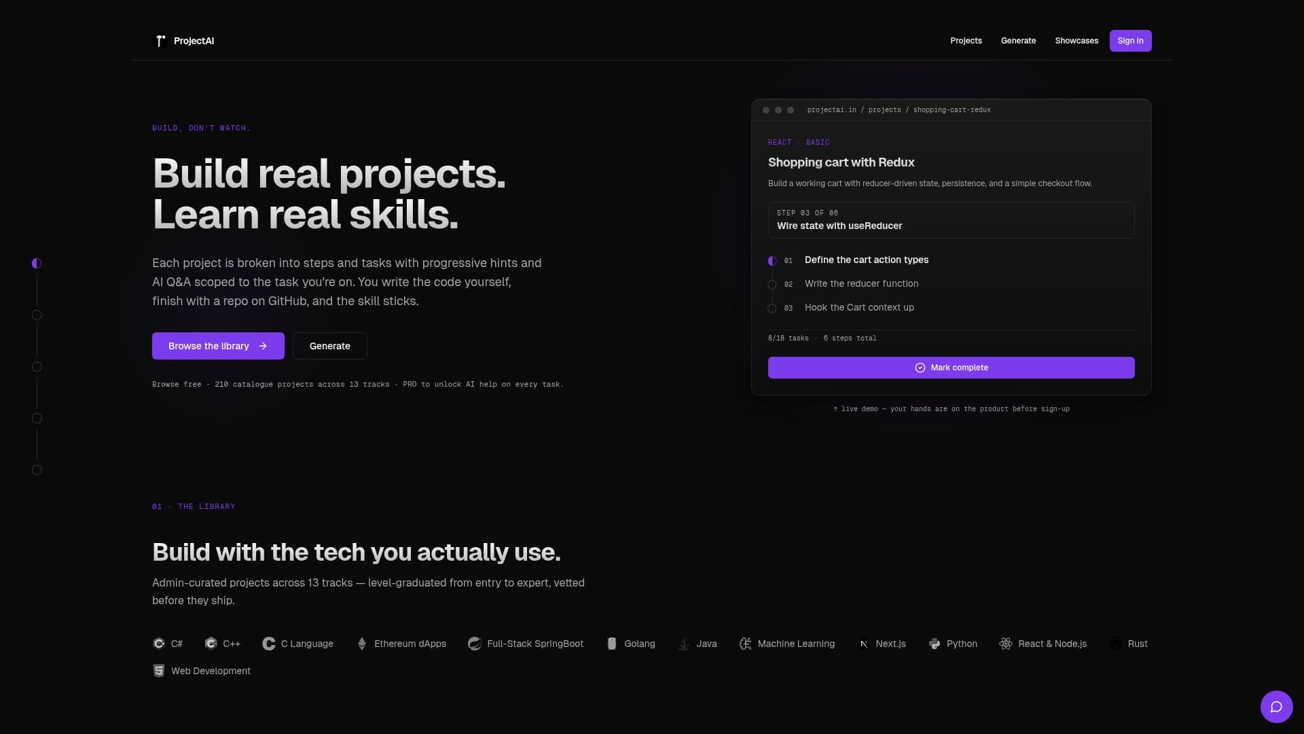Select the C# track icon

tap(159, 644)
